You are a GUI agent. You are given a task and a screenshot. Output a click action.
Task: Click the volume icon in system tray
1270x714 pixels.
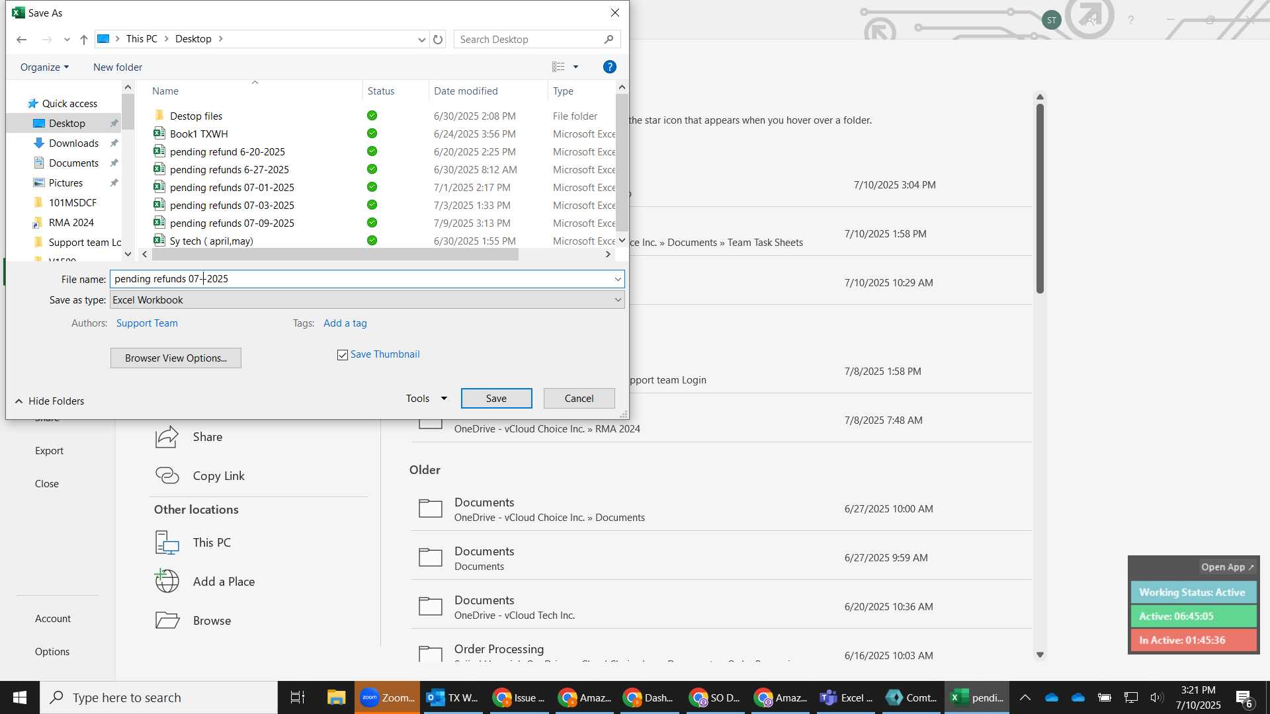tap(1156, 697)
